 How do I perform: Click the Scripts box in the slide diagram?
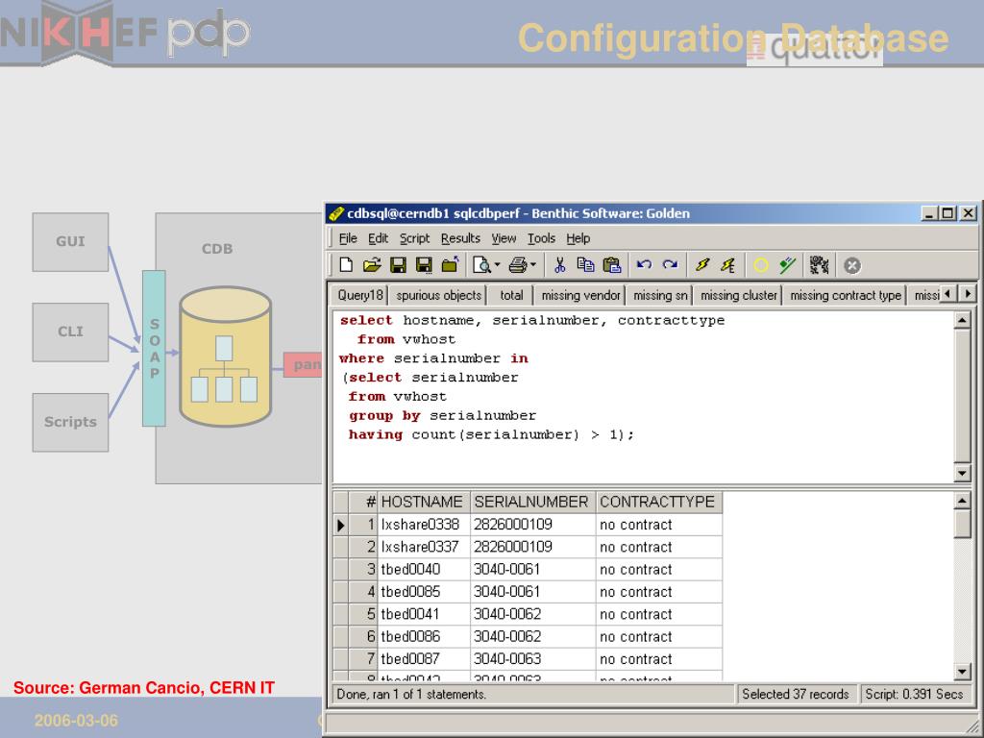(x=70, y=423)
